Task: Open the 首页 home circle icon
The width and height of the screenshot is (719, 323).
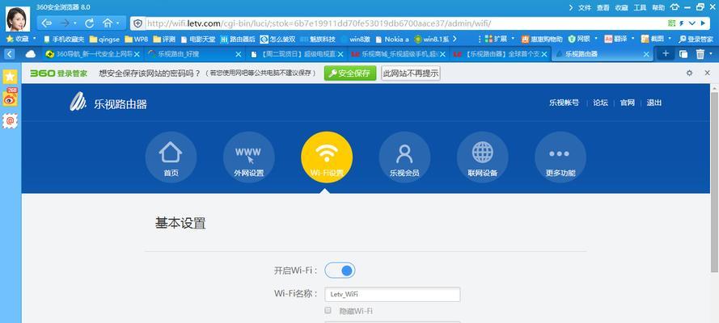Action: tap(171, 157)
